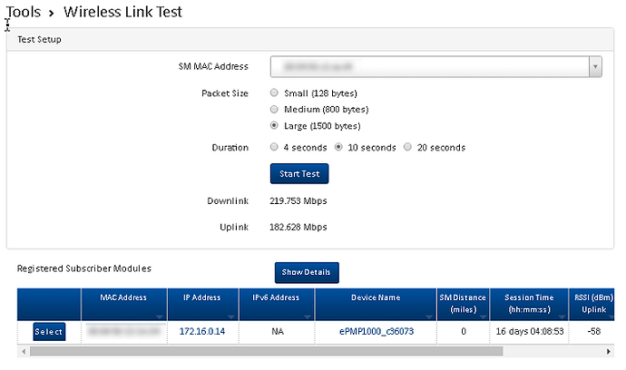The height and width of the screenshot is (370, 626).
Task: Select Large (1500 bytes) packet size
Action: (x=275, y=126)
